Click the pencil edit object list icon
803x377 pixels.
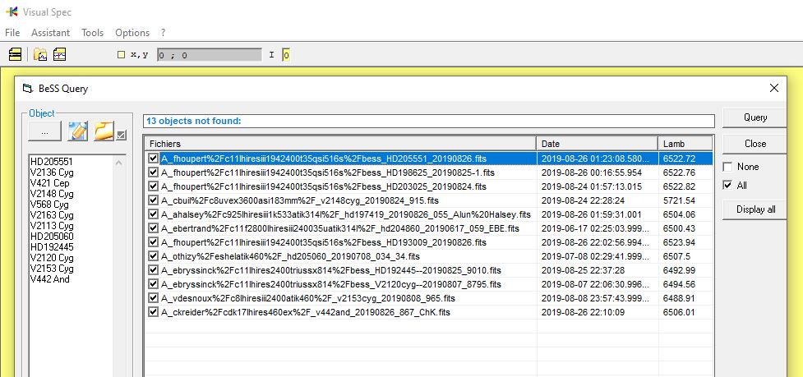78,131
